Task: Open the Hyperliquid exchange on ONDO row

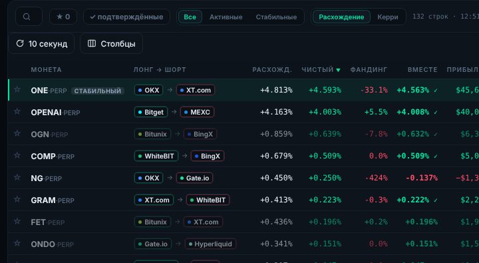Action: click(x=210, y=244)
